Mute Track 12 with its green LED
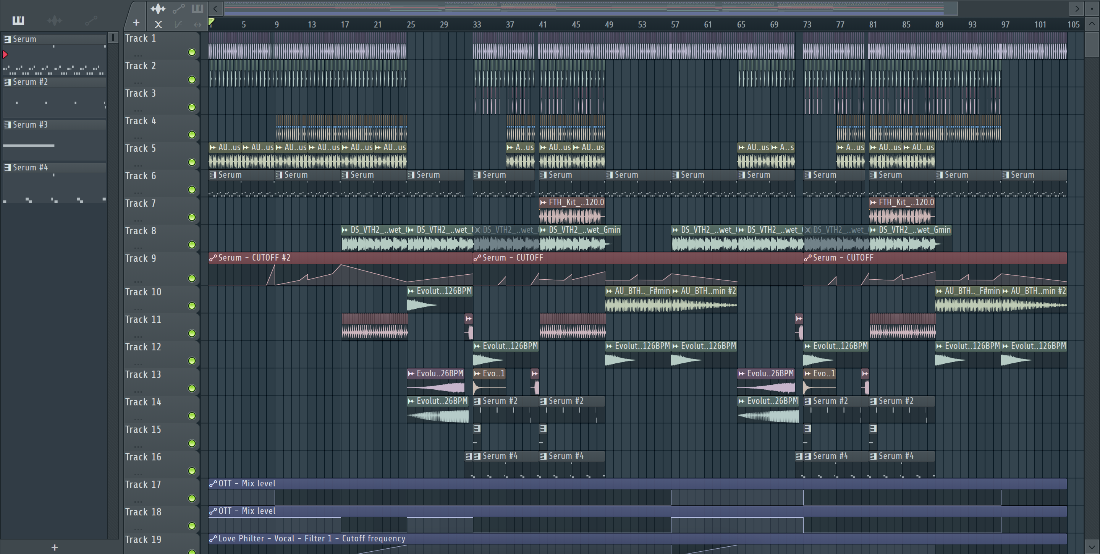 (192, 361)
